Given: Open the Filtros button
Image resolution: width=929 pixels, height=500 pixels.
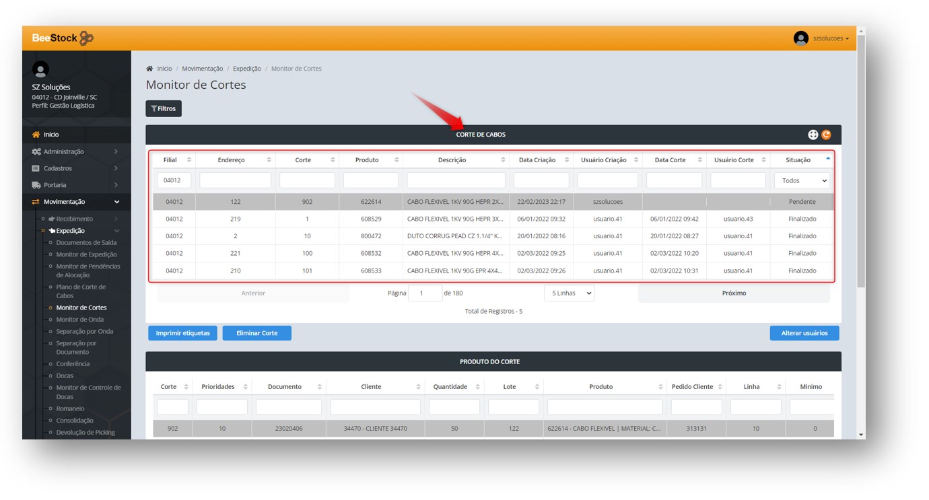Looking at the screenshot, I should point(164,108).
